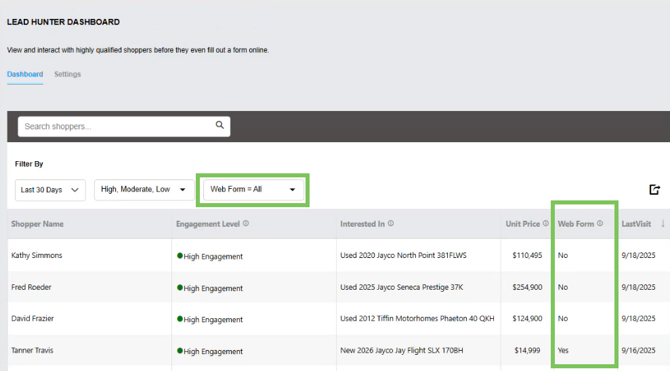670x371 pixels.
Task: Click info icon beside Interested In header
Action: (391, 223)
